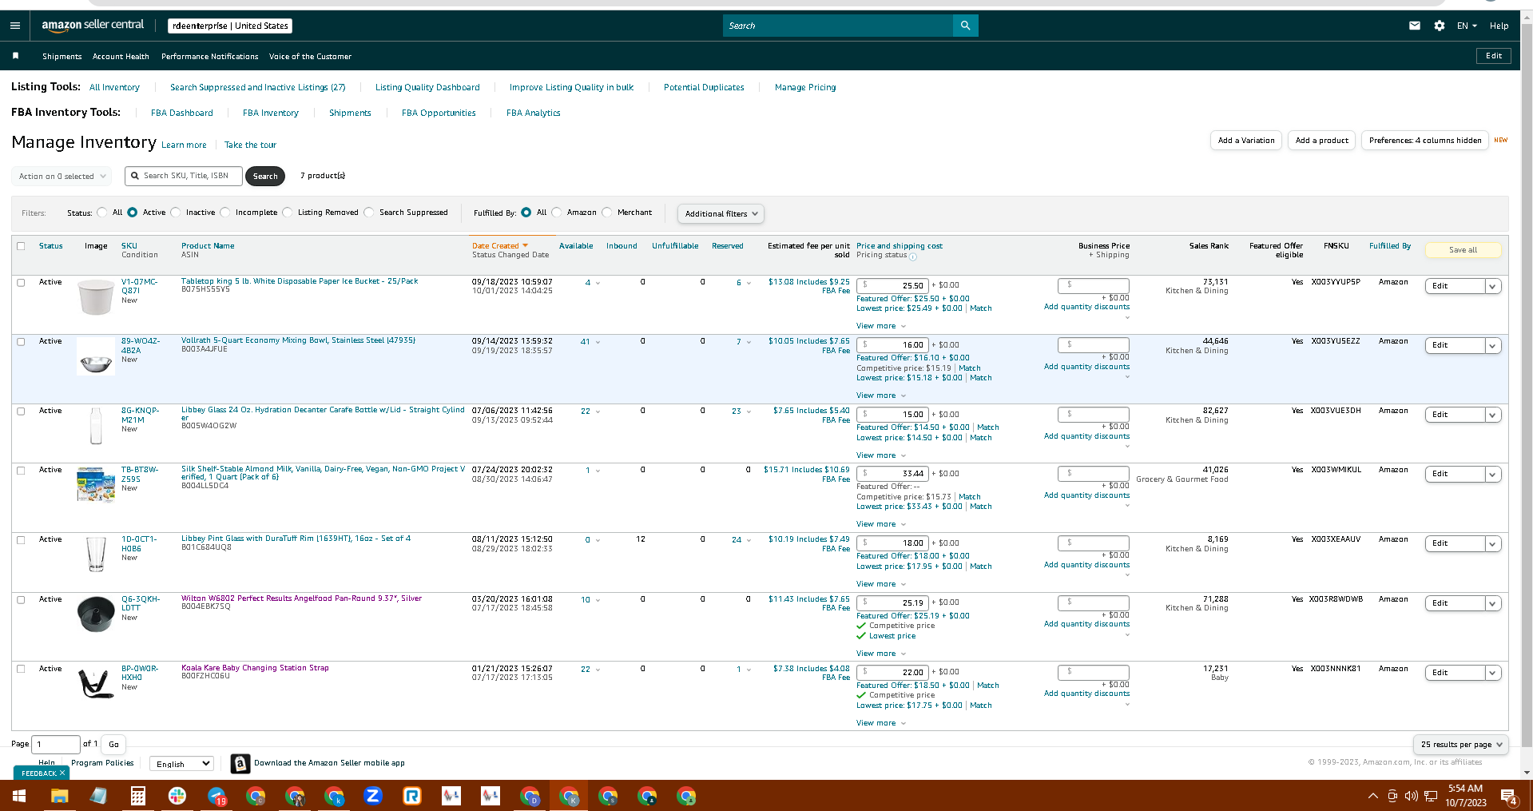Click Add a Variation button
1533x811 pixels.
1246,141
